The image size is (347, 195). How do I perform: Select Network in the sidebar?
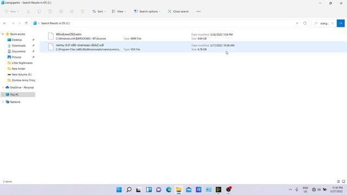(x=15, y=102)
